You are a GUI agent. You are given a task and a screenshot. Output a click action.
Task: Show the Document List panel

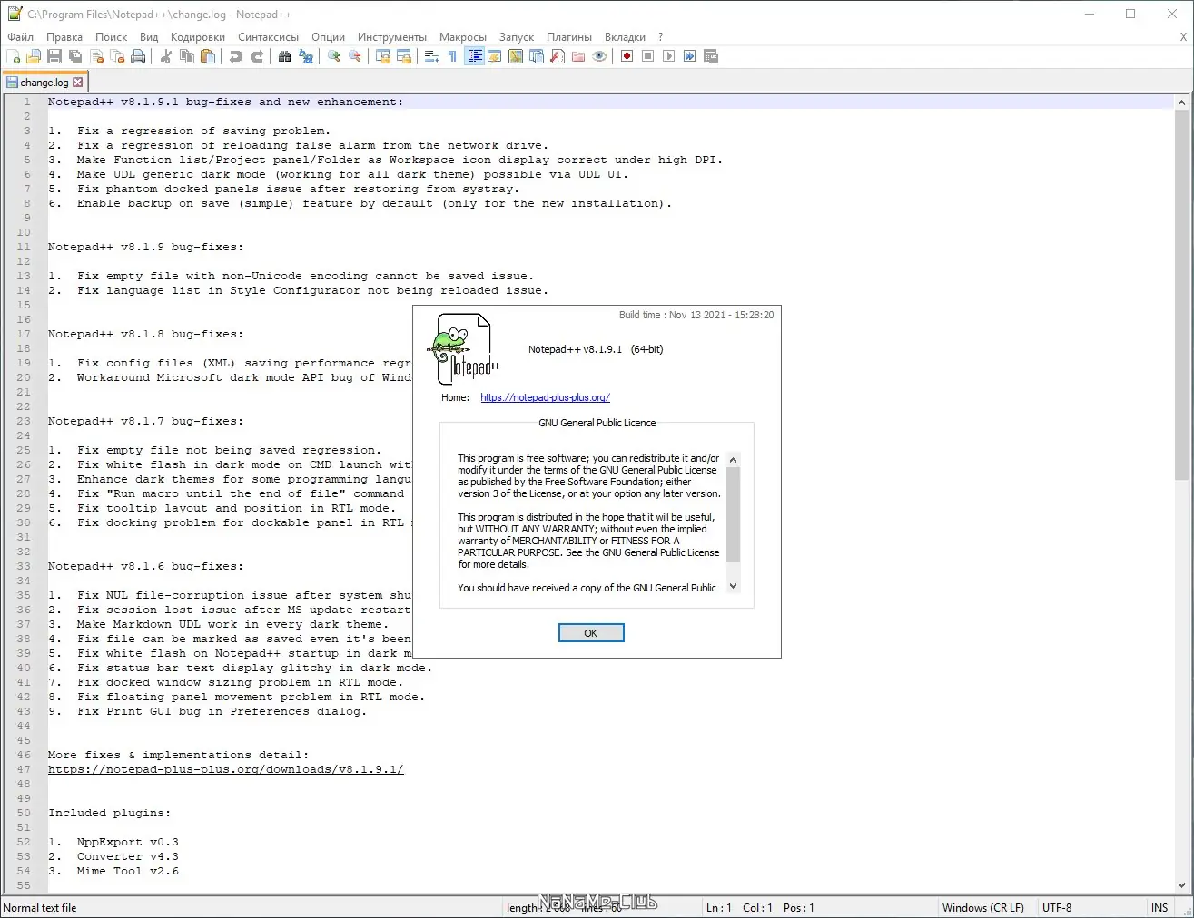pos(537,56)
